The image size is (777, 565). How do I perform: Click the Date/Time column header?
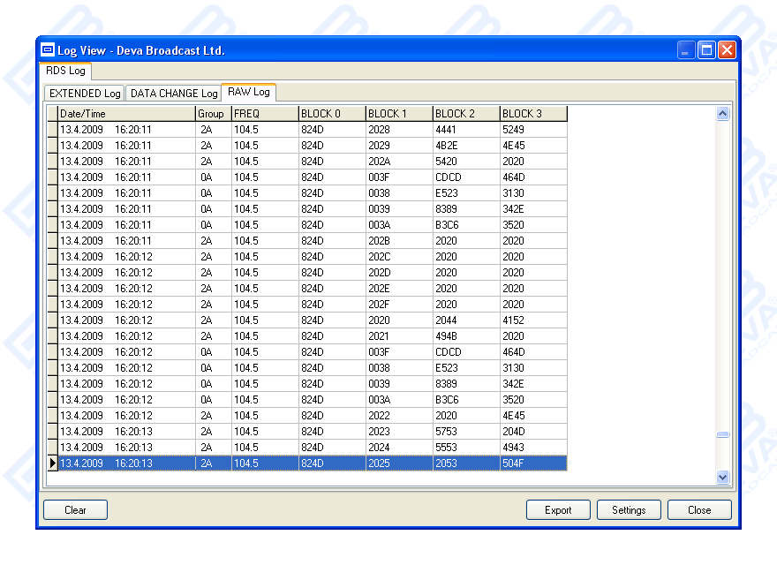click(126, 114)
